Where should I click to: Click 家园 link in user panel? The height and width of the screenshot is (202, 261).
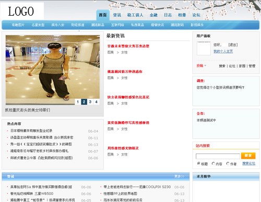[242, 66]
